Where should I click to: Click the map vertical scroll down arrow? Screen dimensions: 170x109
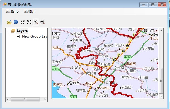[161, 96]
